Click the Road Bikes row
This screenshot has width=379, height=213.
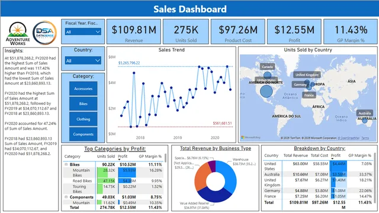(x=113, y=181)
